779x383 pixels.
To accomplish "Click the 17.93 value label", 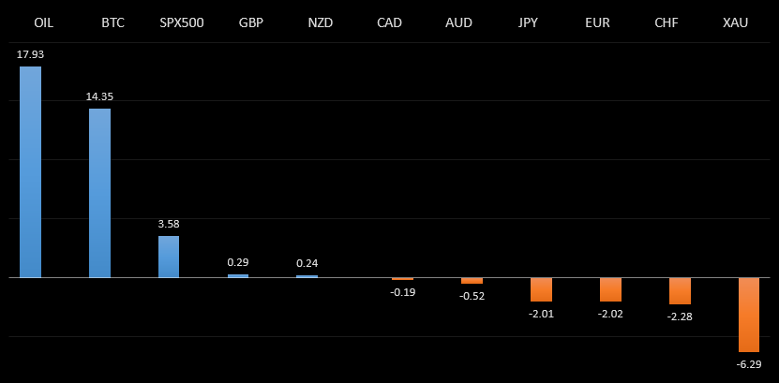I will pyautogui.click(x=31, y=54).
